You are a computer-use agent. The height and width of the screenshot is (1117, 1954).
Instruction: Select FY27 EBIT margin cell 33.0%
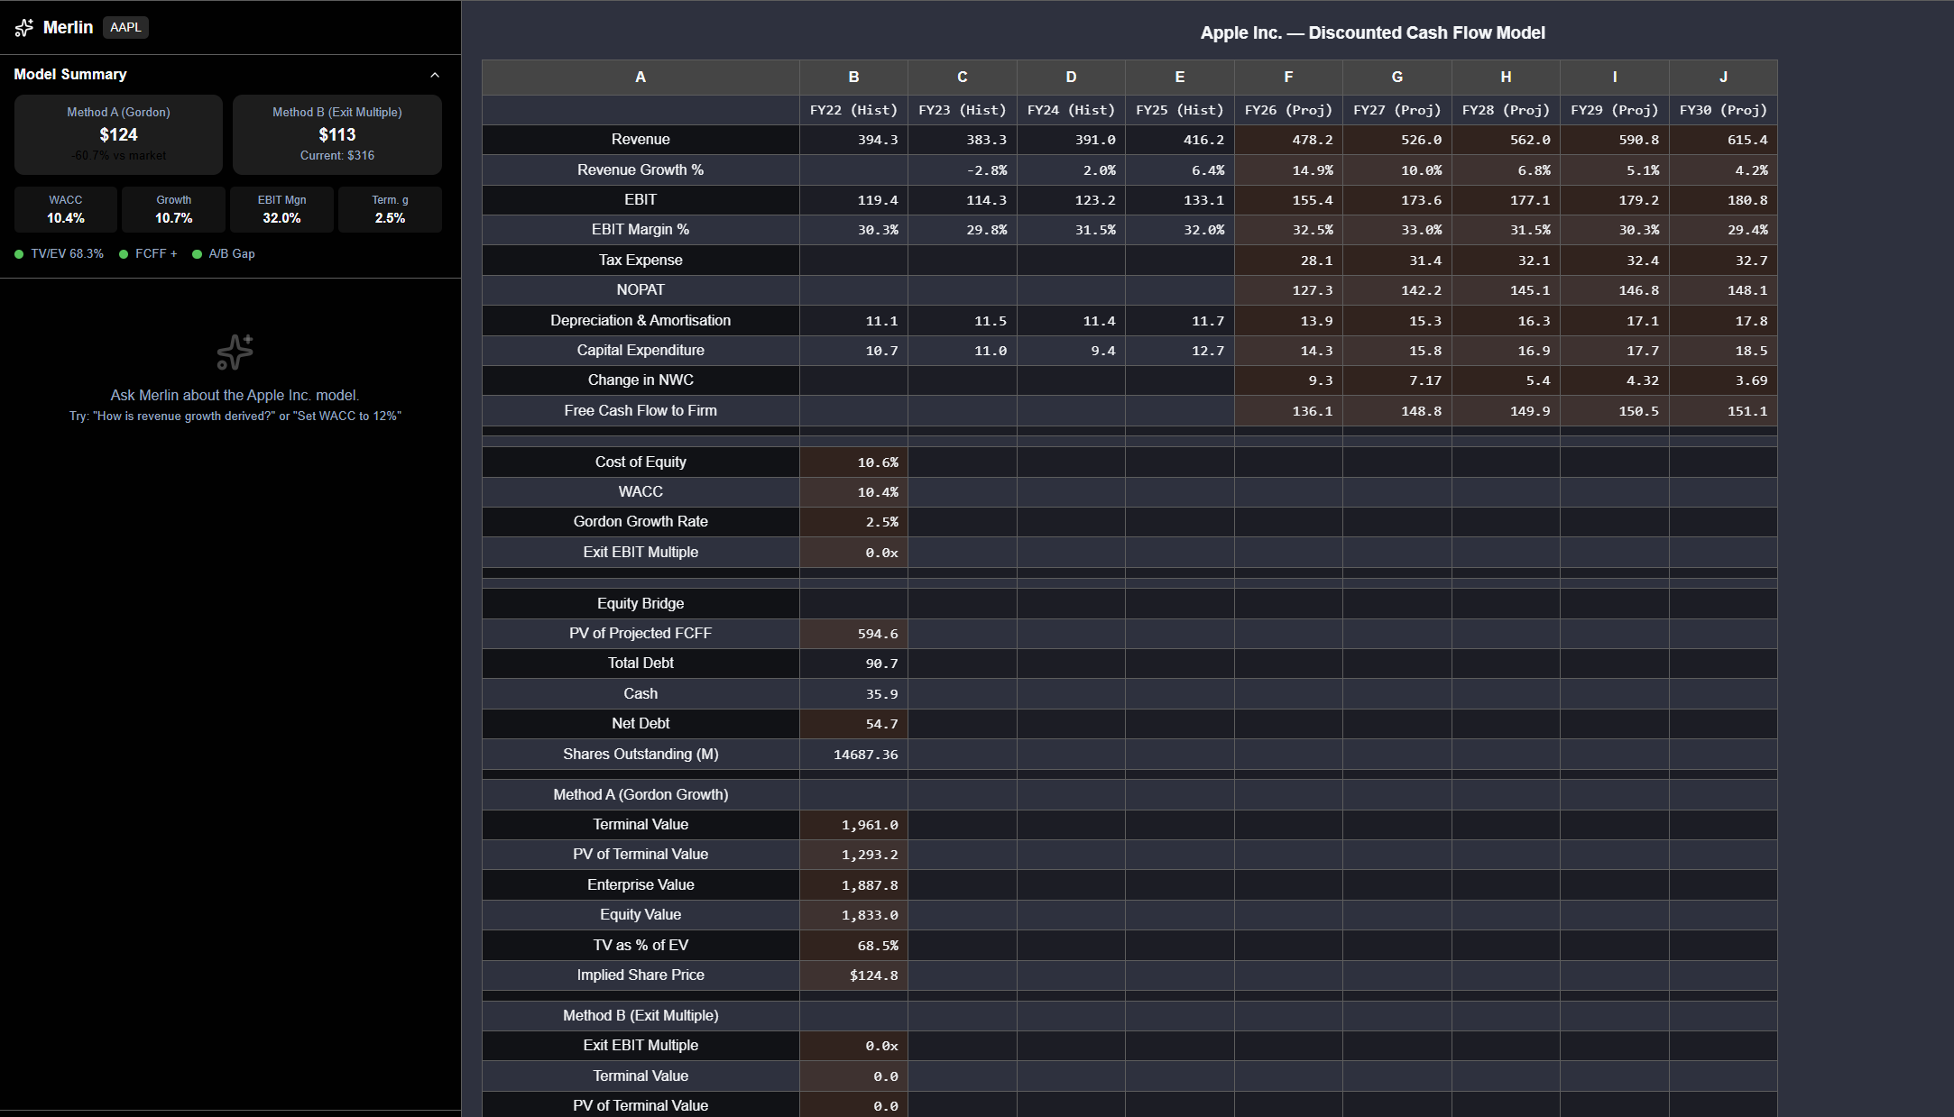[x=1397, y=230]
